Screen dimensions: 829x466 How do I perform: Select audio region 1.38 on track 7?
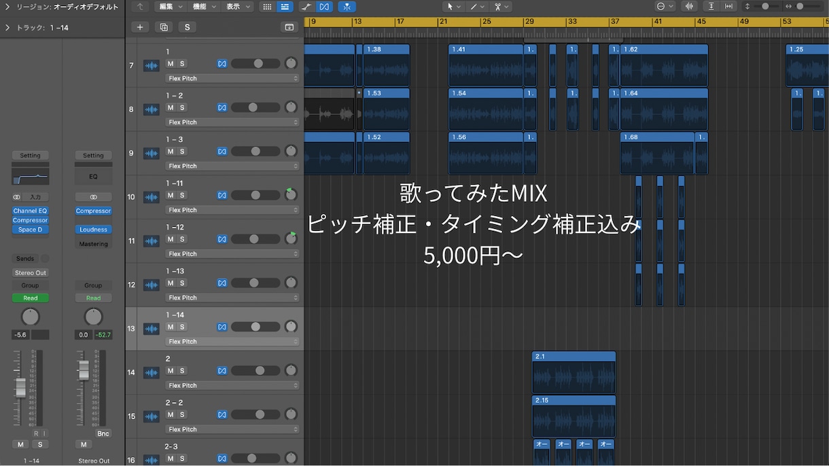tap(386, 65)
